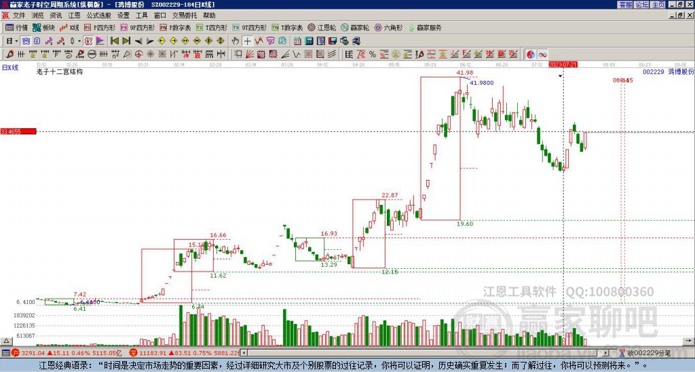695x372 pixels.
Task: Open the 工具 menu
Action: click(141, 16)
